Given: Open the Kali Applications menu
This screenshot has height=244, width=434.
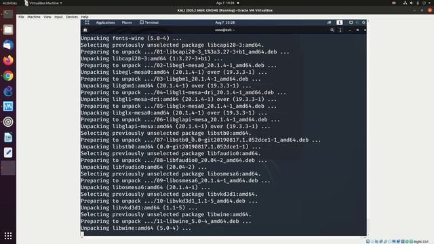Looking at the screenshot, I should click(x=105, y=22).
